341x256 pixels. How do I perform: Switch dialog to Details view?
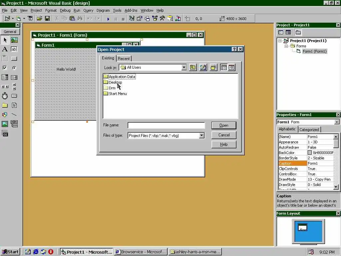231,67
